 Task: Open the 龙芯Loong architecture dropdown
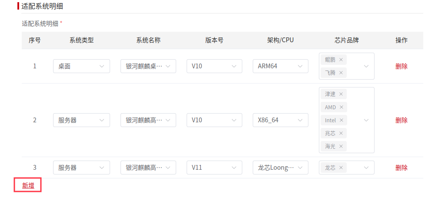coord(280,168)
